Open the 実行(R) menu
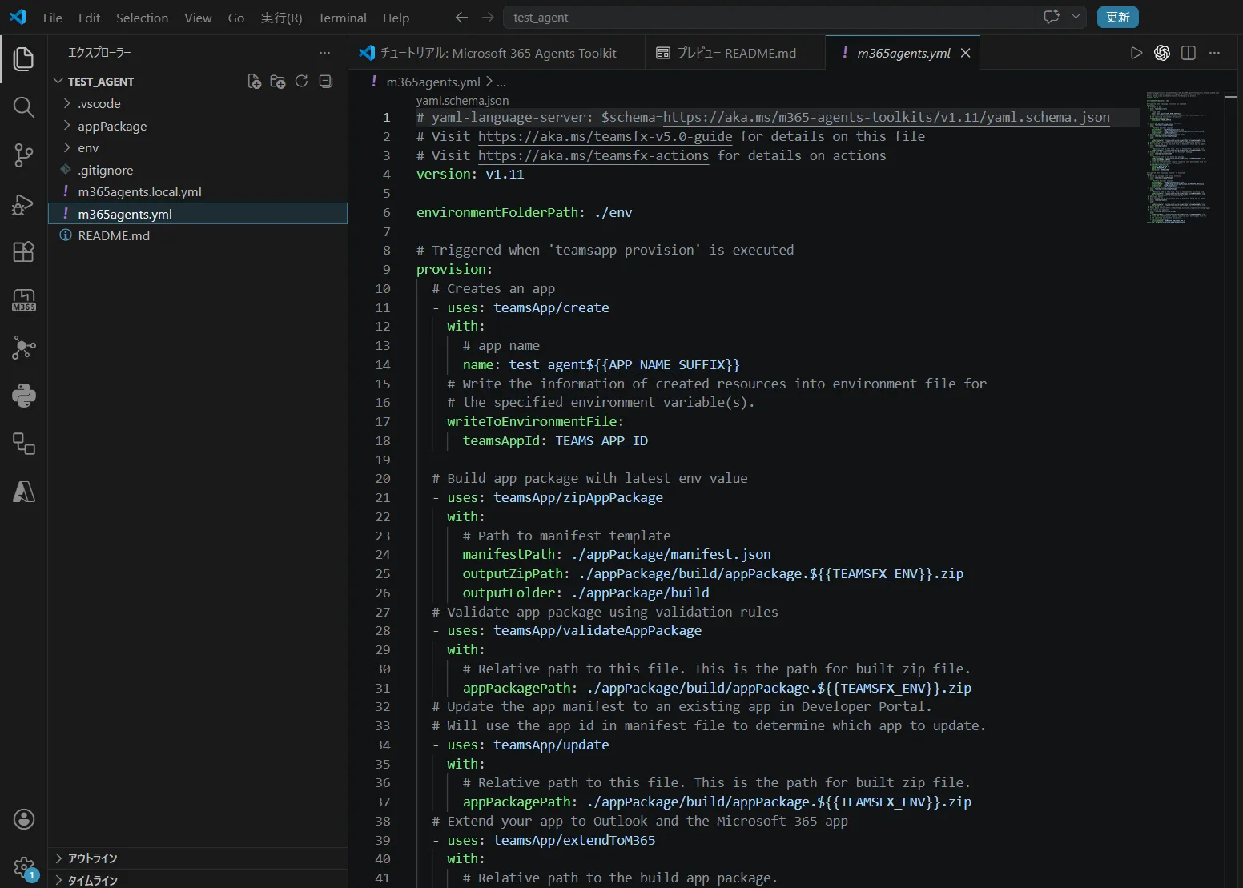The image size is (1243, 888). [x=281, y=18]
